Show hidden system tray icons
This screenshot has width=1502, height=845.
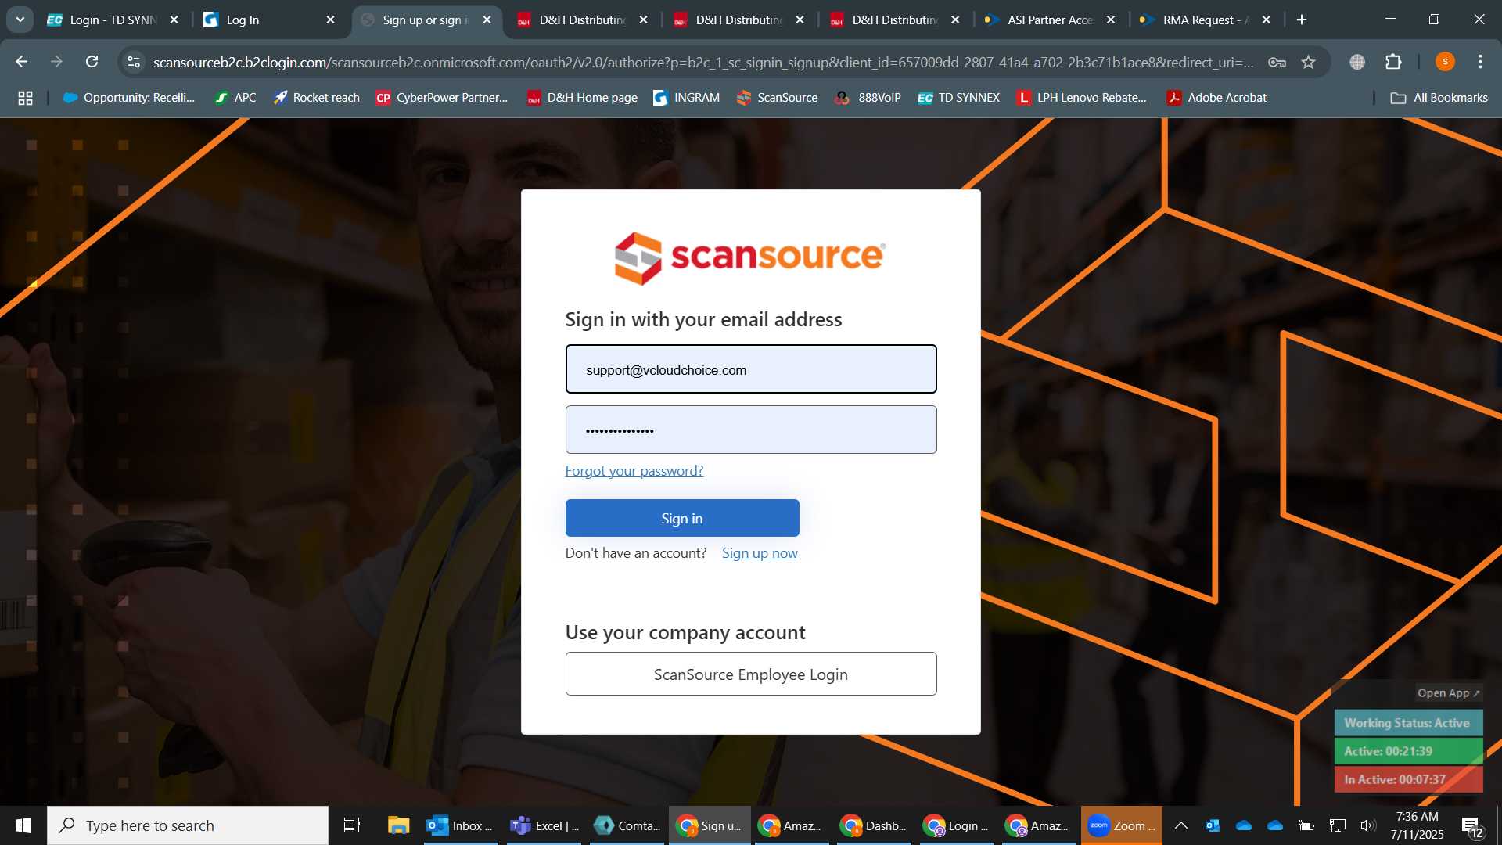[x=1181, y=825]
